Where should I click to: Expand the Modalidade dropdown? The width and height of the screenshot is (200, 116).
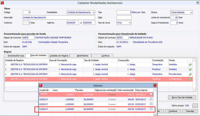93,12
